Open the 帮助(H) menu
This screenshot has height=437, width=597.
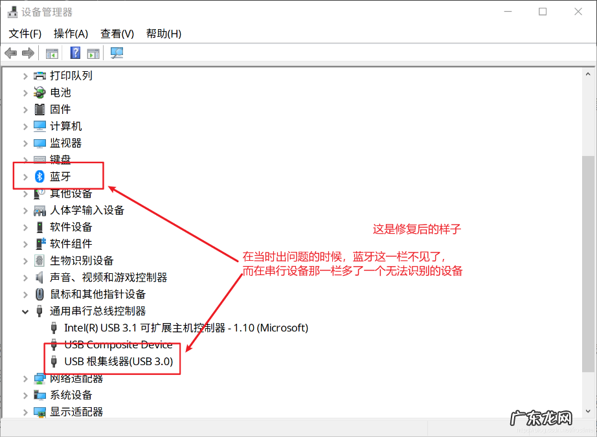click(x=164, y=34)
